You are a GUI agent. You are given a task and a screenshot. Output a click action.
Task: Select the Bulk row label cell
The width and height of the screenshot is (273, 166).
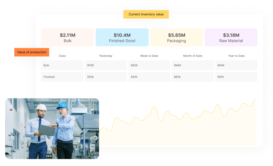click(62, 65)
